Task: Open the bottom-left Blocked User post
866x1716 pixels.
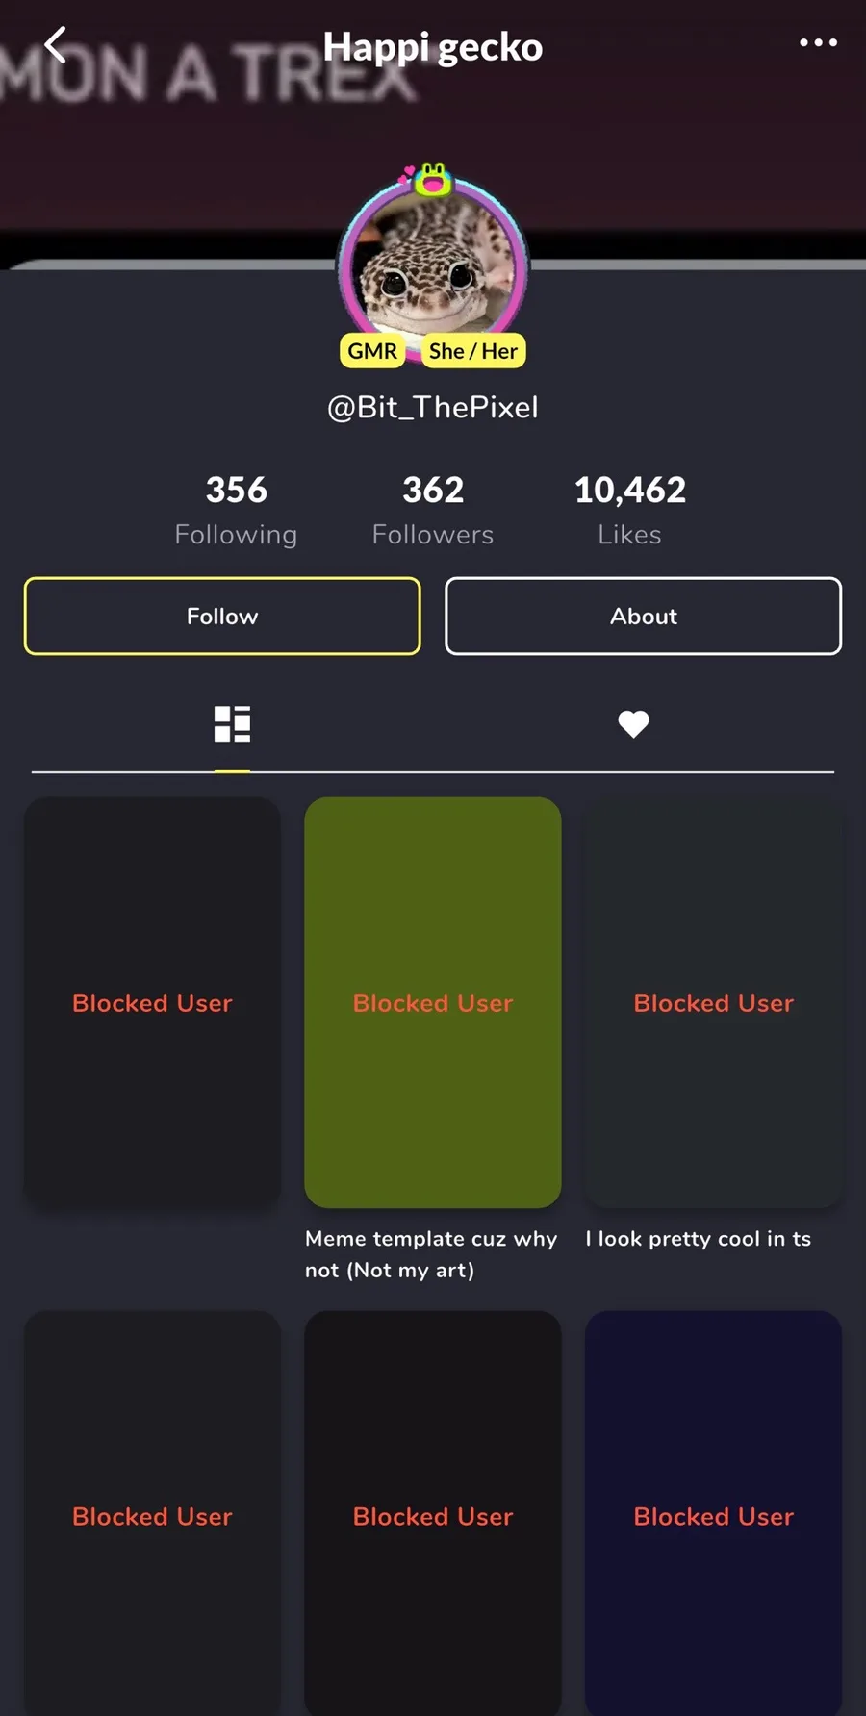Action: pyautogui.click(x=152, y=1512)
